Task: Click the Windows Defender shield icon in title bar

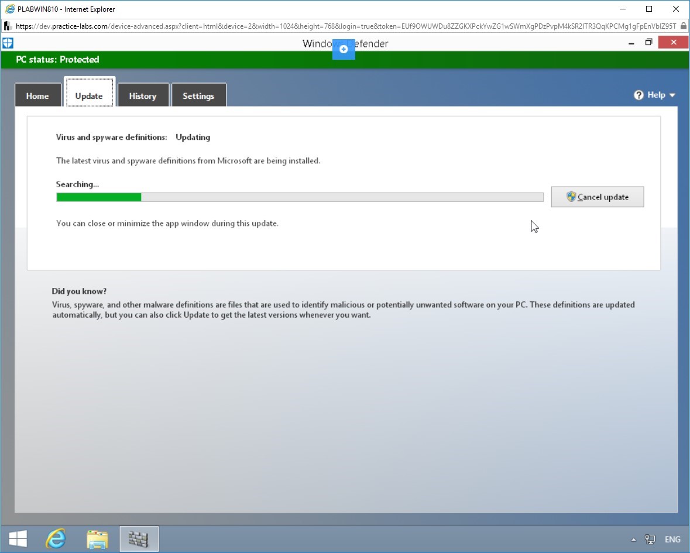Action: click(x=8, y=43)
